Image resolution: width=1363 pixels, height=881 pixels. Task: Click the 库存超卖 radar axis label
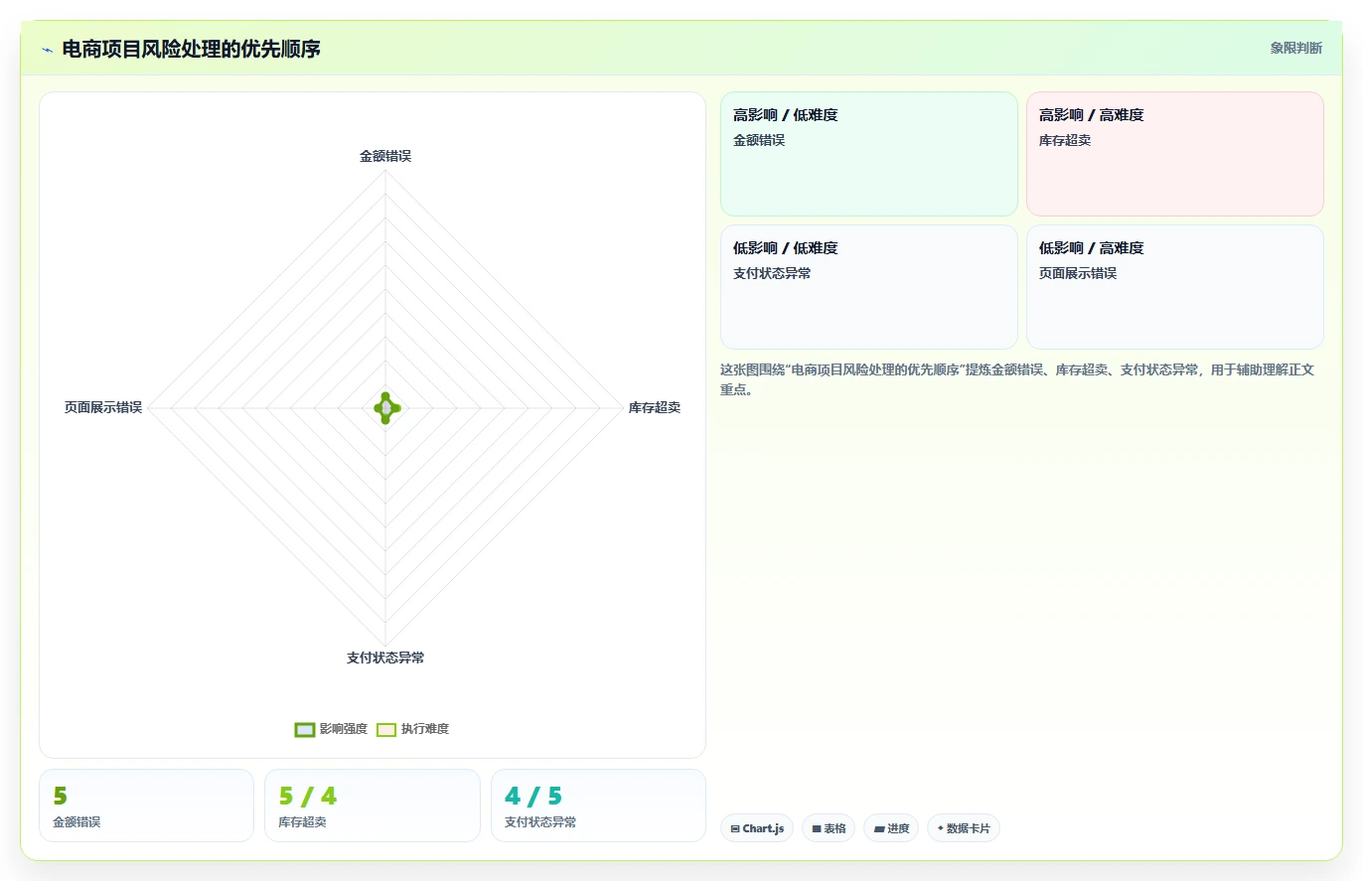(x=655, y=407)
